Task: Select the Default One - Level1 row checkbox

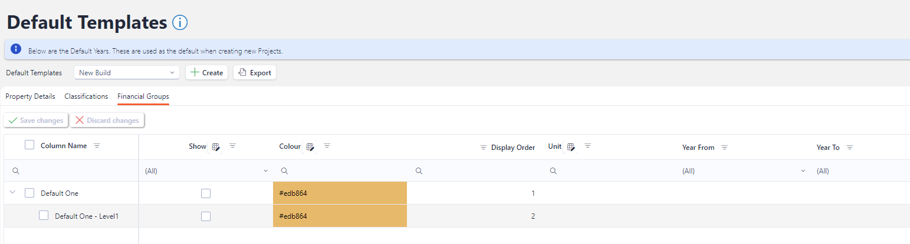Action: click(x=44, y=216)
